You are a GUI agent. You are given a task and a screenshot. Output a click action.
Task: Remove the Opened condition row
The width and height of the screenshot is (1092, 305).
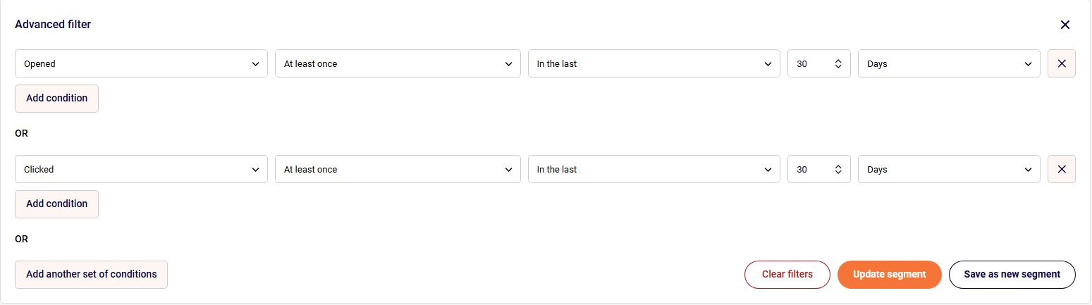pos(1061,63)
